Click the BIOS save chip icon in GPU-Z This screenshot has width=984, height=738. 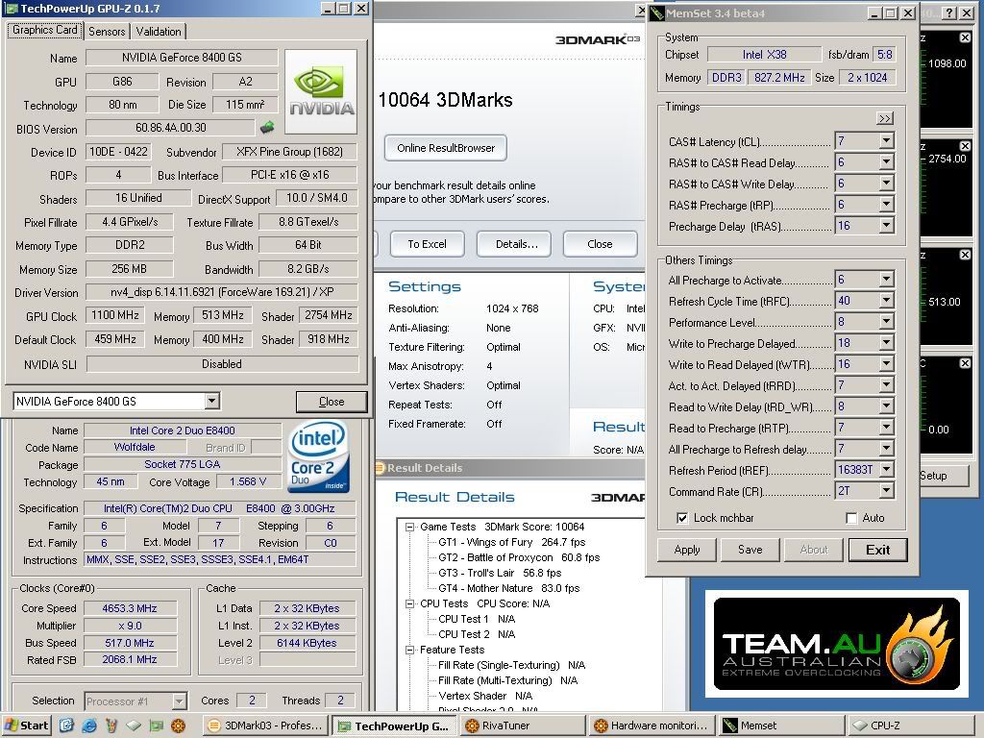coord(267,128)
